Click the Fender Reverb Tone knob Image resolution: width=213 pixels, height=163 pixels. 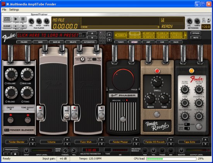[x=164, y=99]
